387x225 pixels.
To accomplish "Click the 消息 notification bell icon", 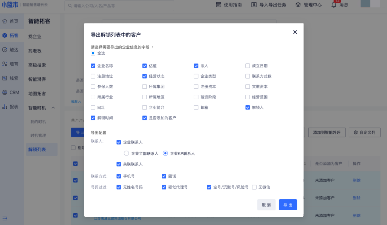I will coord(334,5).
